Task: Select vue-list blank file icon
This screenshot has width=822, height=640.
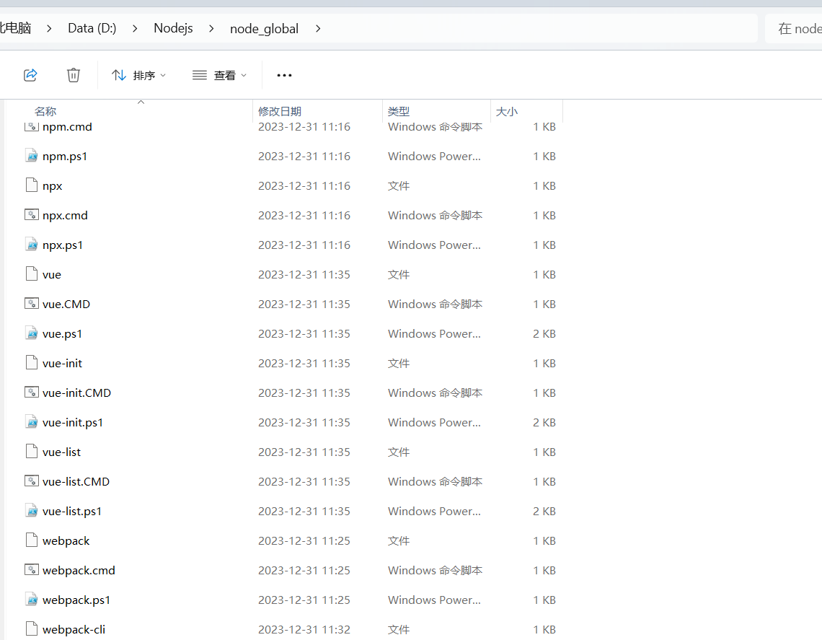Action: (32, 451)
